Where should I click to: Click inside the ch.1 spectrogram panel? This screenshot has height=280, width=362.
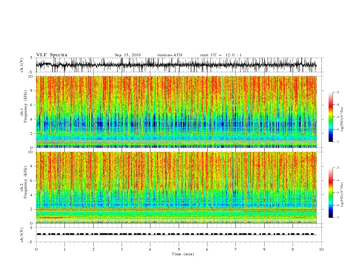click(176, 112)
